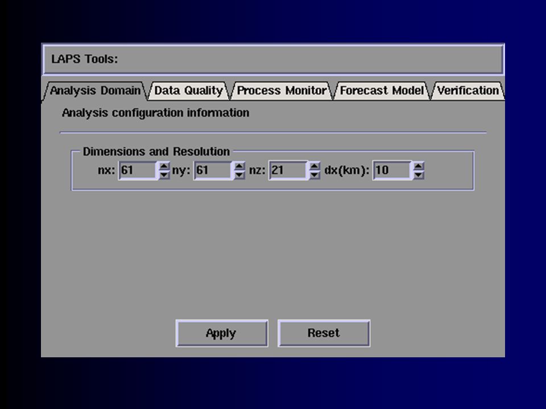Focus the ny input field

pos(213,170)
